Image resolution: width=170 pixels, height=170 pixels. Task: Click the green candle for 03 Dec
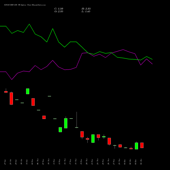(x=136, y=146)
